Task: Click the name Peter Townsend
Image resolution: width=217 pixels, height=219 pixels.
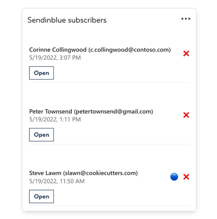Action: (51, 112)
